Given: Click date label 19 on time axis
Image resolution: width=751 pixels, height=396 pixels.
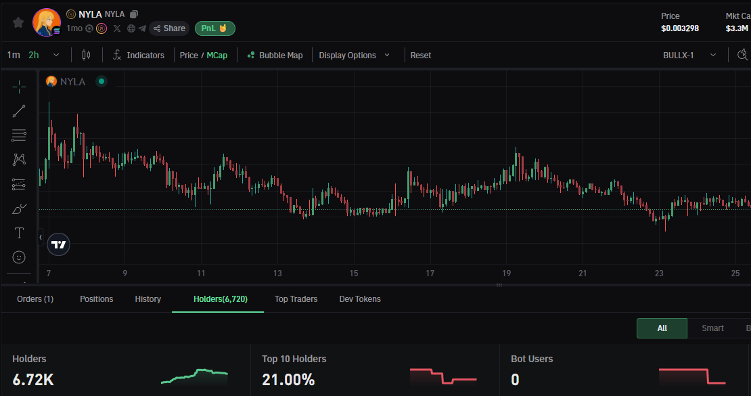Looking at the screenshot, I should (x=506, y=273).
